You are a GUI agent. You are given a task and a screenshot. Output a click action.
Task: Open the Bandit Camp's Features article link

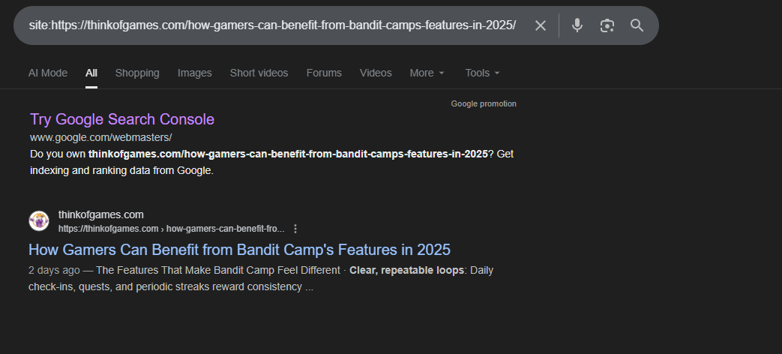(239, 249)
